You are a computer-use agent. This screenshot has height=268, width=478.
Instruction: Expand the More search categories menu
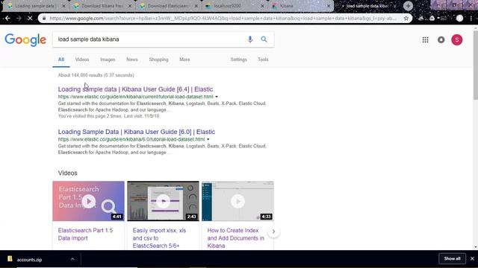[184, 60]
